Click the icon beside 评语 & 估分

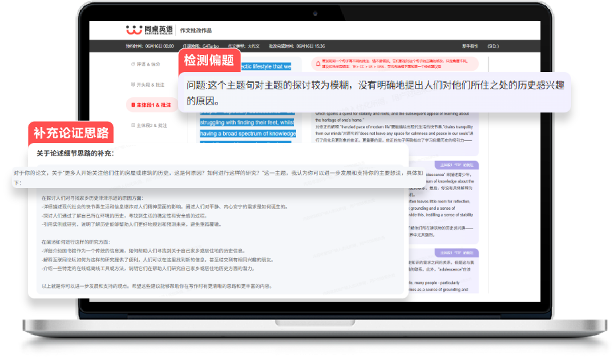(x=132, y=64)
